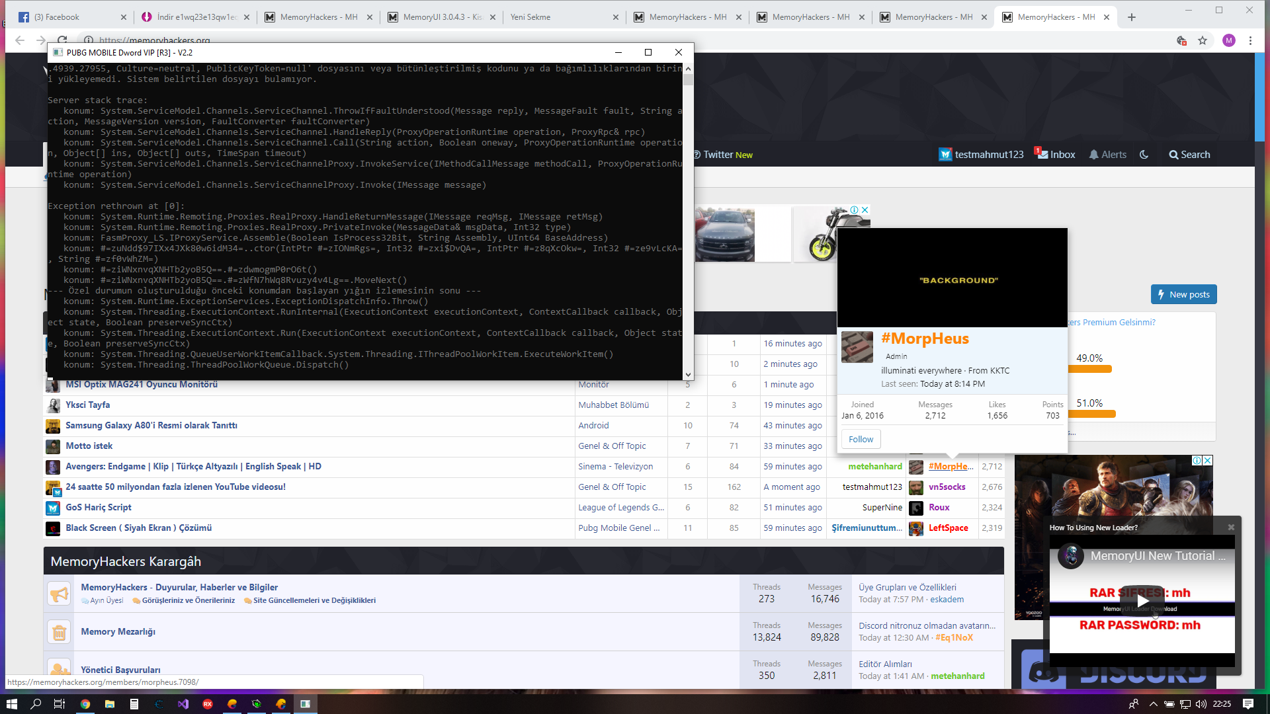Click the Memory Mezarlığı trash forum icon
1270x714 pixels.
tap(60, 632)
